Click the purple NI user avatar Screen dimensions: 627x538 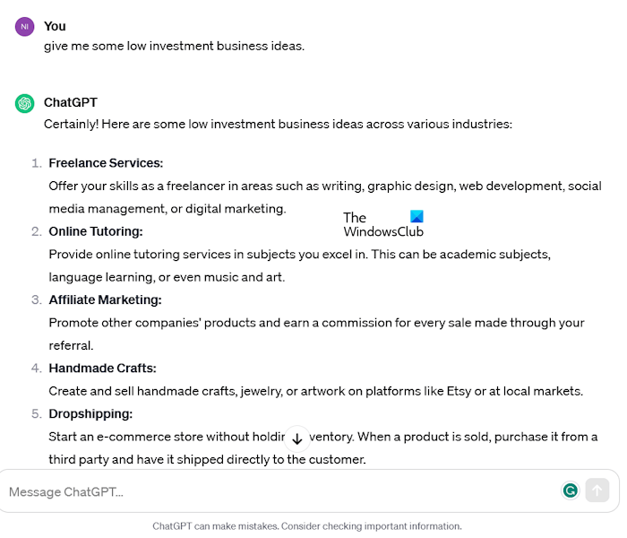pyautogui.click(x=24, y=27)
